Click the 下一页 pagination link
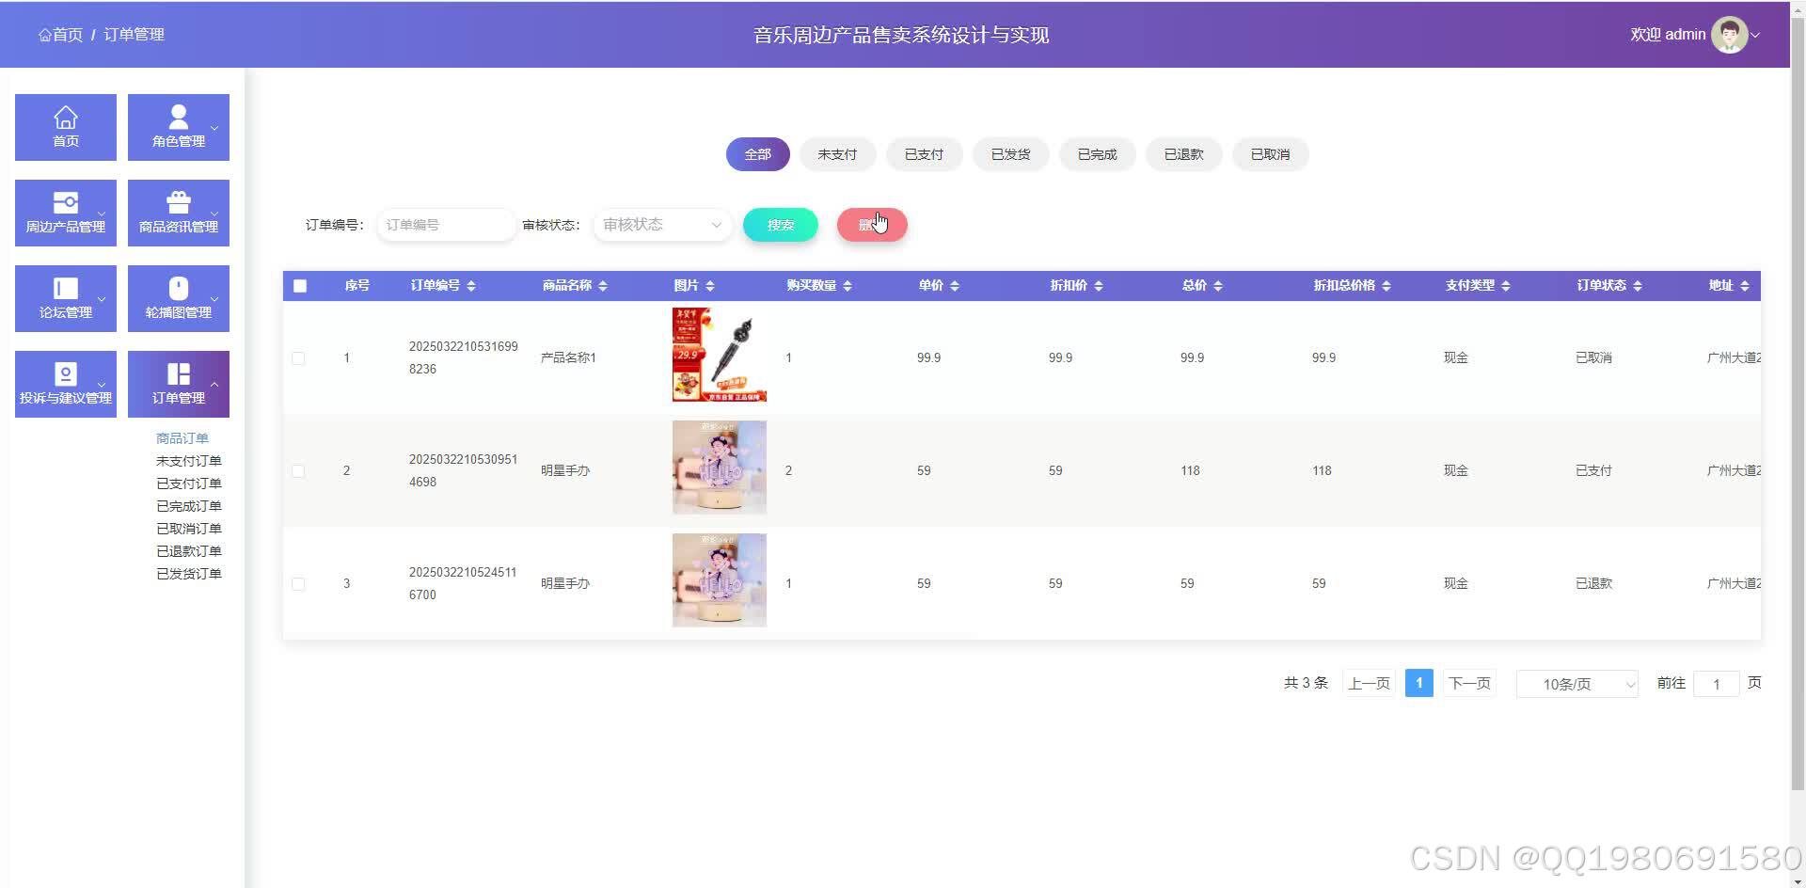This screenshot has height=888, width=1806. [1469, 683]
